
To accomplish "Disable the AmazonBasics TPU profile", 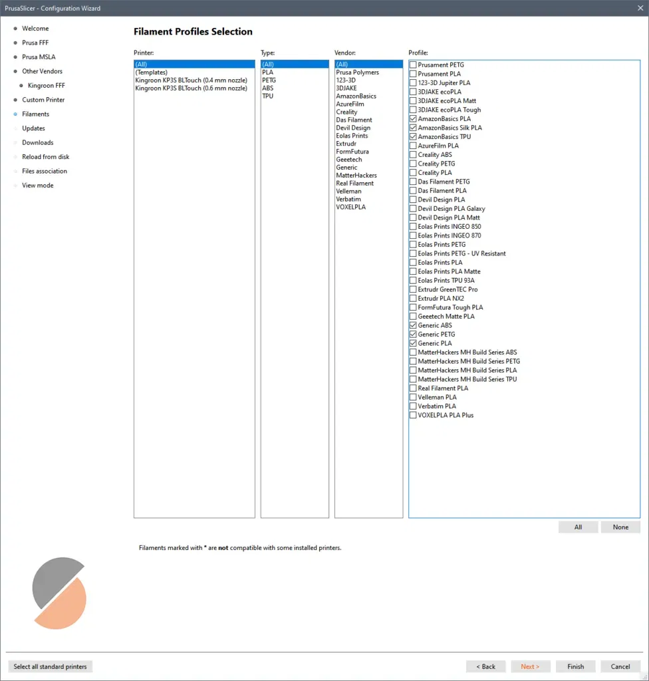I will 413,137.
